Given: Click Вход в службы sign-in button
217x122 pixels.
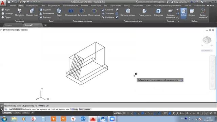Looking at the screenshot, I should click(181, 2).
